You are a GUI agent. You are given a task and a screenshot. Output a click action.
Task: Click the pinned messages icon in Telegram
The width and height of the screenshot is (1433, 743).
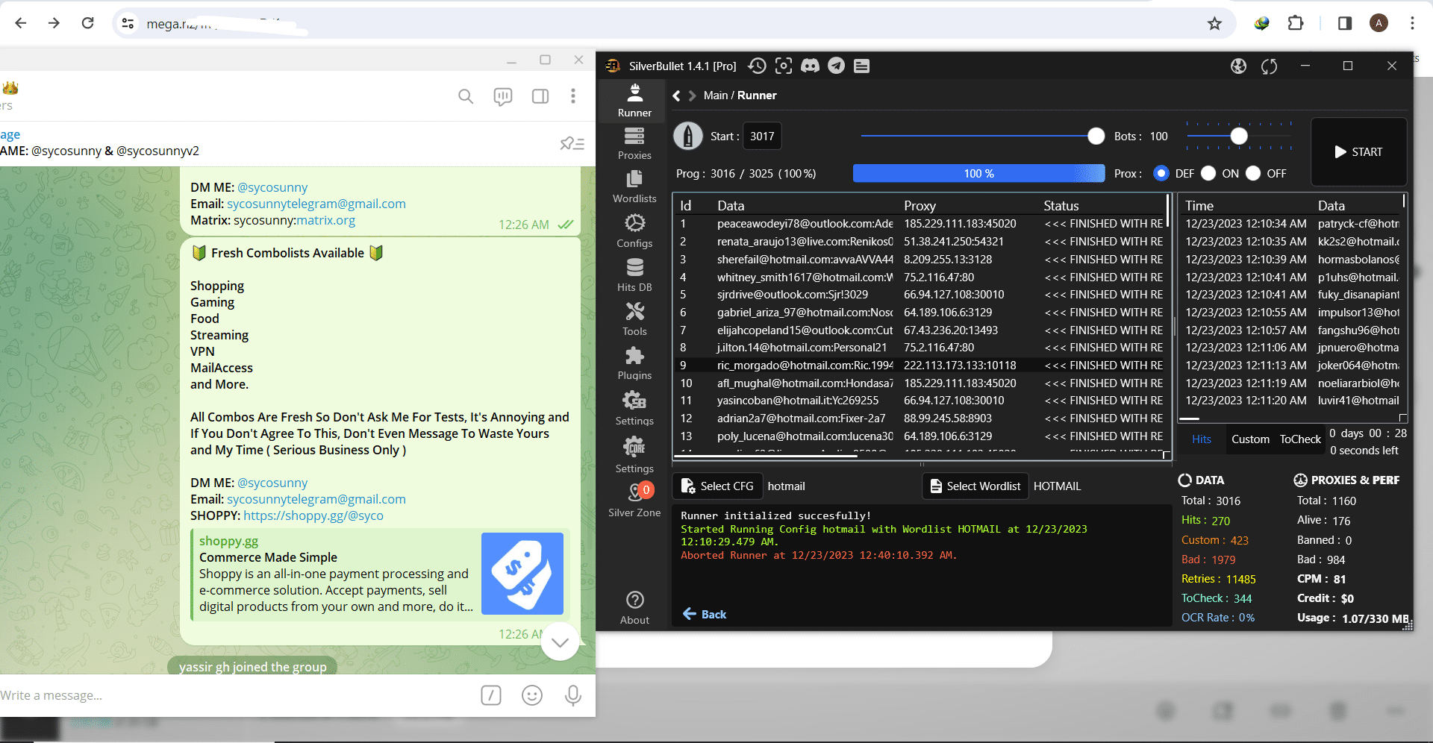click(572, 143)
